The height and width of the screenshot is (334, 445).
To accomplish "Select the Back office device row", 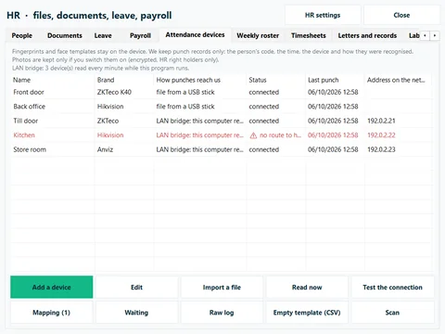I will click(x=222, y=107).
